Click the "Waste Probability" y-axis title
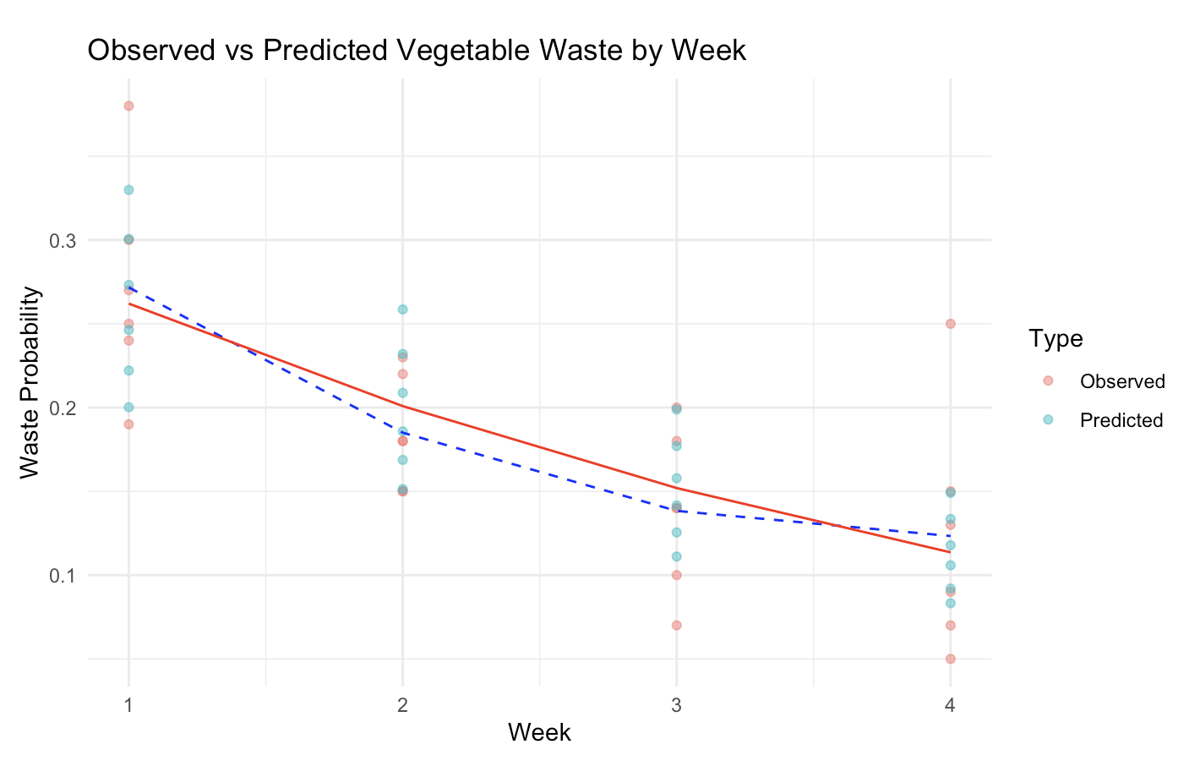The width and height of the screenshot is (1200, 766). tap(30, 382)
